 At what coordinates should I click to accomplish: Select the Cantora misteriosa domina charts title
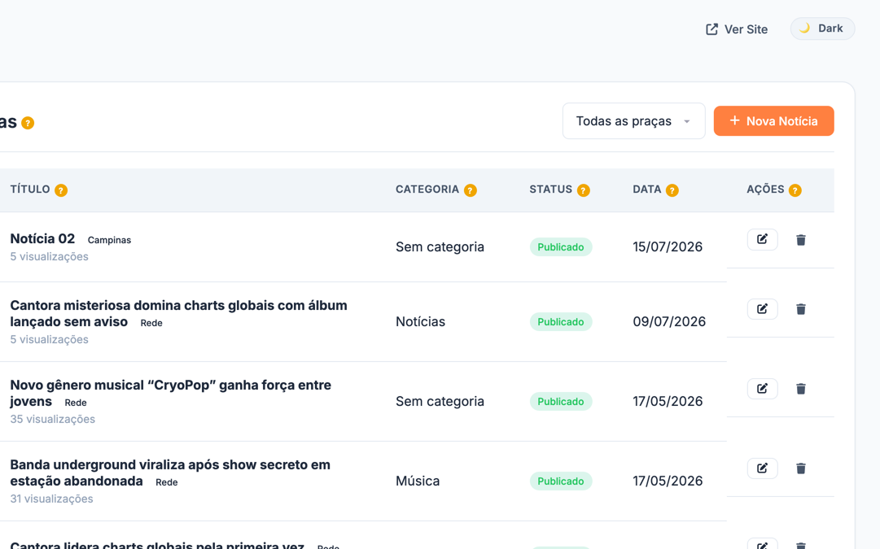(x=178, y=313)
